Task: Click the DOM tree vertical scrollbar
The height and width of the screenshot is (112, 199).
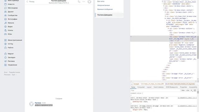Action: point(198,47)
